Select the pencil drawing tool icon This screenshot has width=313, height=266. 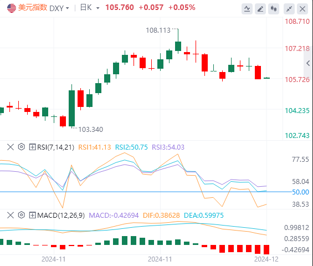pos(260,9)
